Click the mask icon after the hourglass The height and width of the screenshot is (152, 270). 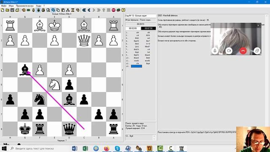click(x=78, y=10)
